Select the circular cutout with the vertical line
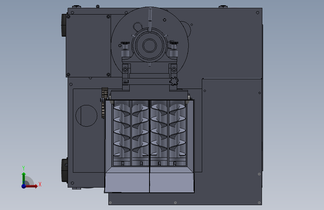 point(86,116)
